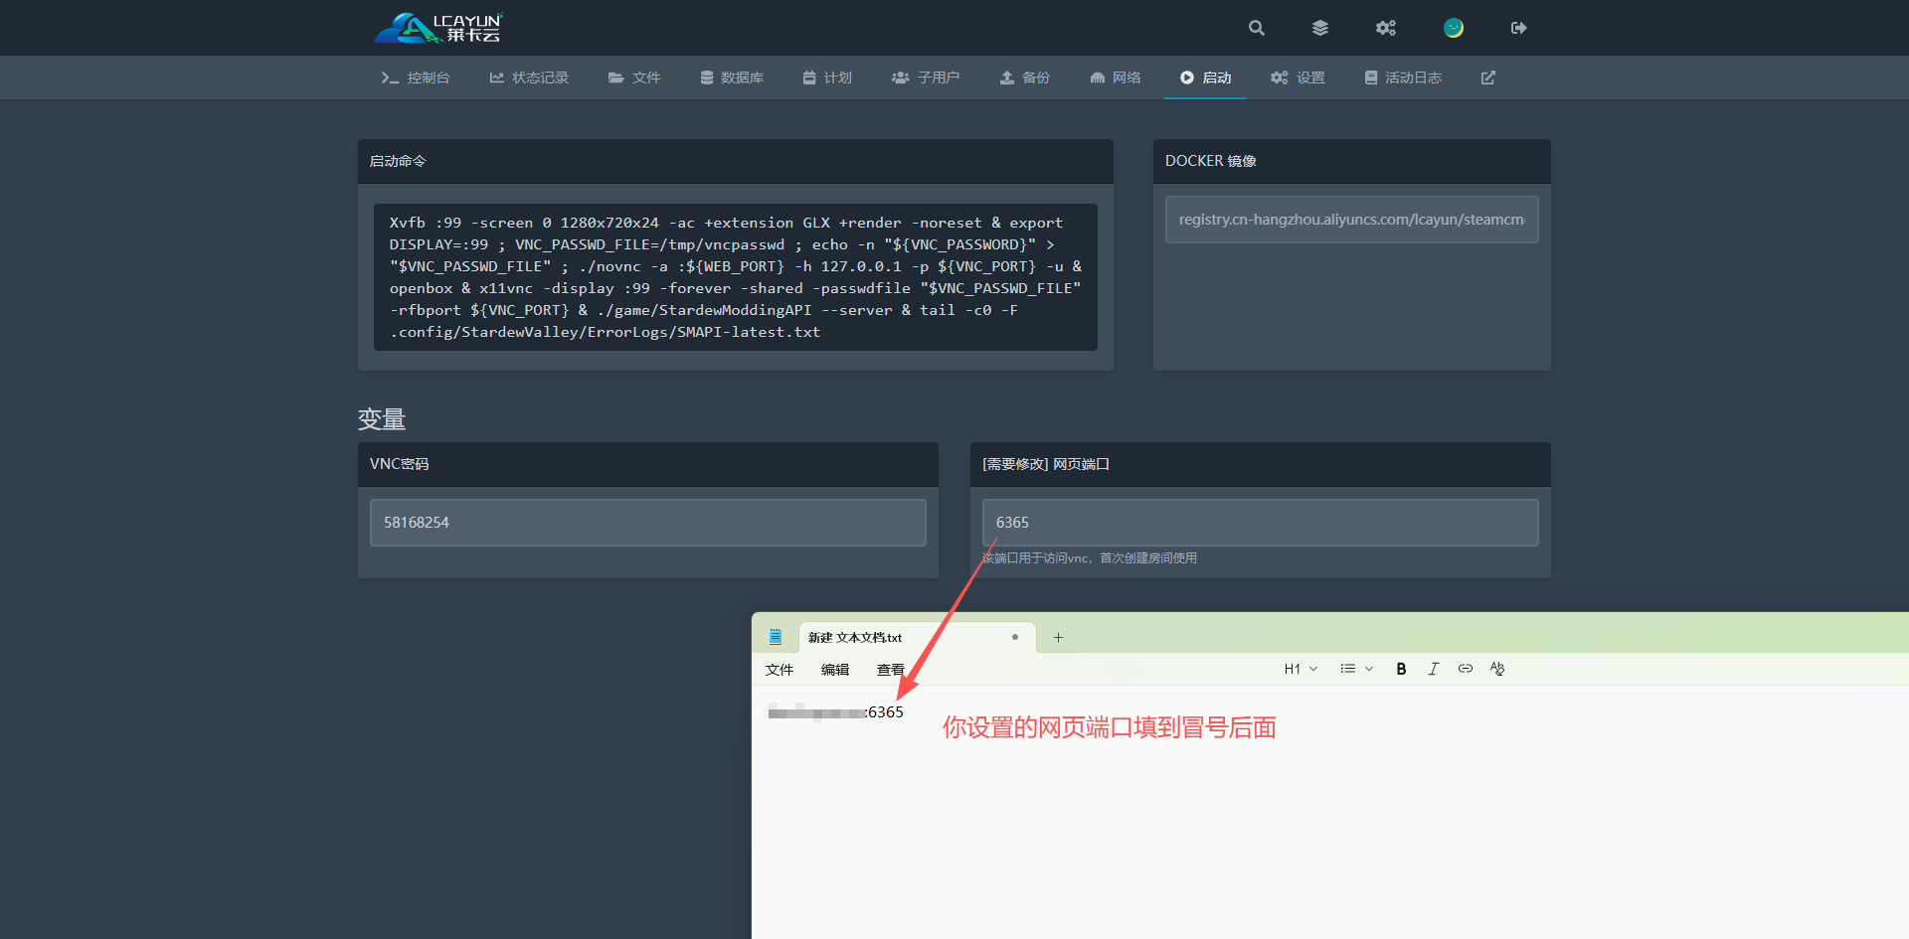Insert a link using notepad toolbar icon
This screenshot has height=939, width=1909.
[x=1465, y=669]
